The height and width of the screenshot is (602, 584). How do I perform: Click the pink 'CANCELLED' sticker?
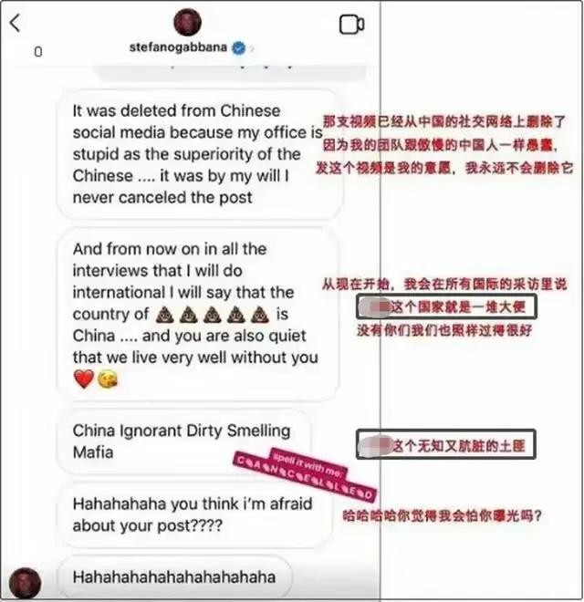pyautogui.click(x=304, y=477)
